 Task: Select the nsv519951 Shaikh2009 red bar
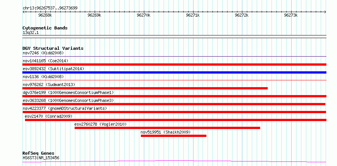[174, 136]
